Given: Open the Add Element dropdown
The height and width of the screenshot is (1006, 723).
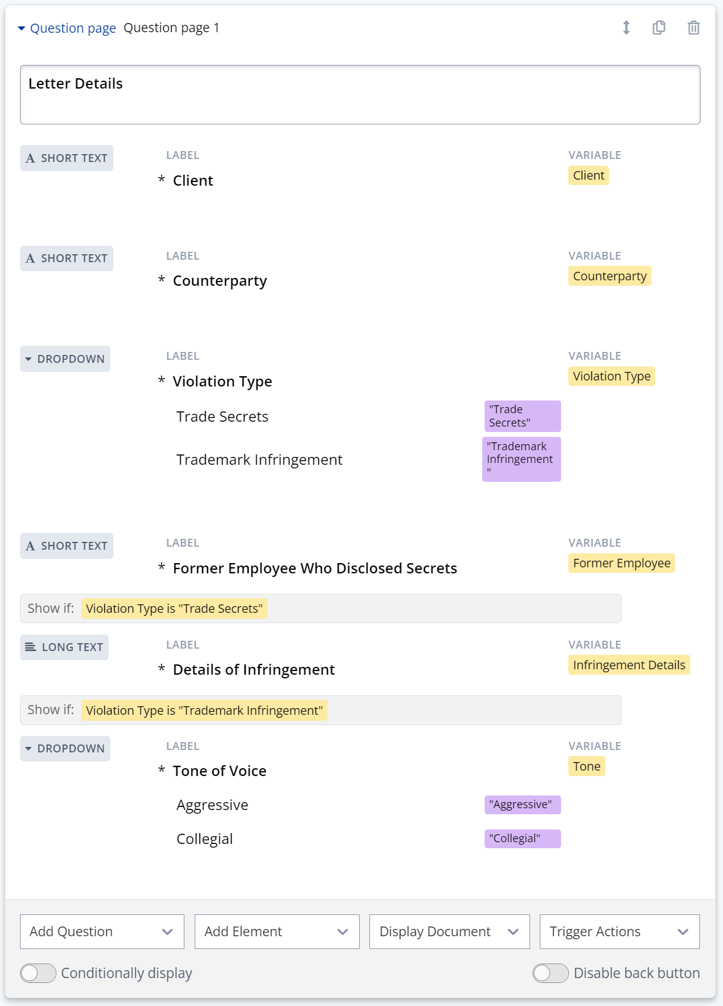Looking at the screenshot, I should click(277, 931).
